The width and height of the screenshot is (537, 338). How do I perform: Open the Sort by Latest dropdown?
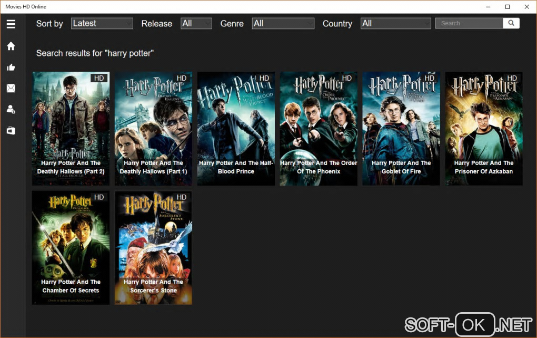point(102,23)
